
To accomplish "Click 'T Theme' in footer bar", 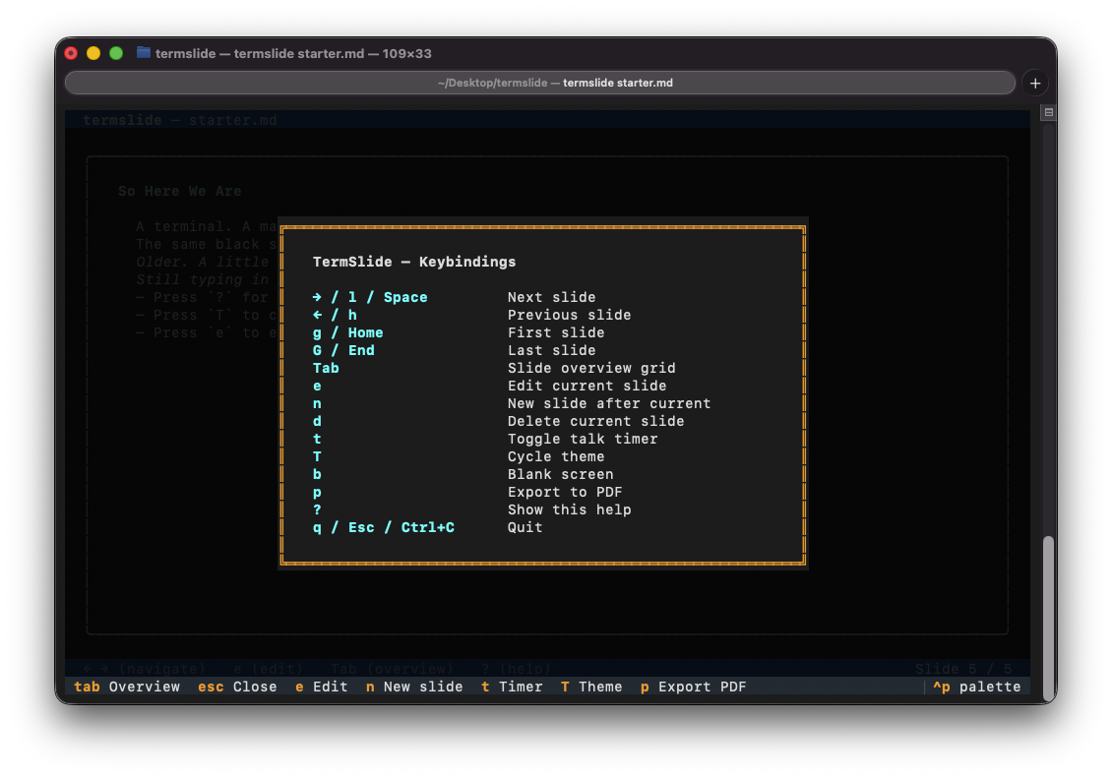I will [590, 687].
